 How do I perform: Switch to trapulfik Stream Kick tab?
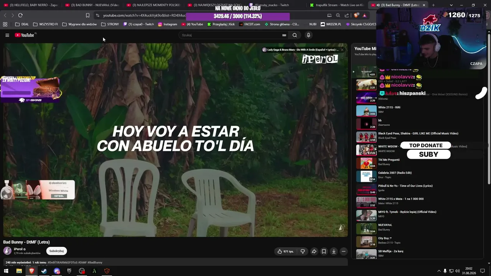[337, 5]
